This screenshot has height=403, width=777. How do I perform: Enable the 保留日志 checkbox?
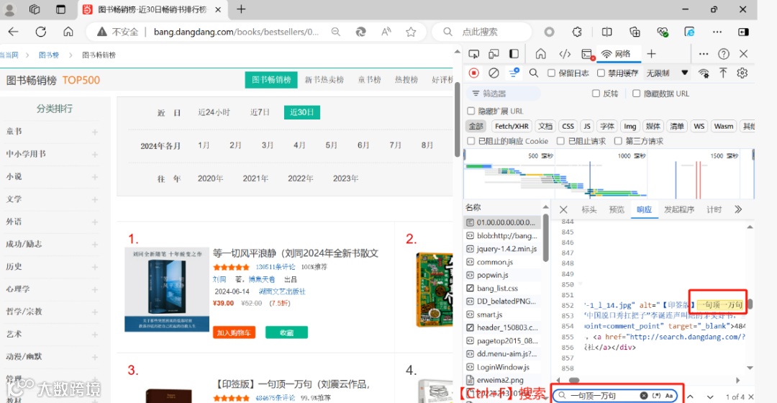pos(551,73)
